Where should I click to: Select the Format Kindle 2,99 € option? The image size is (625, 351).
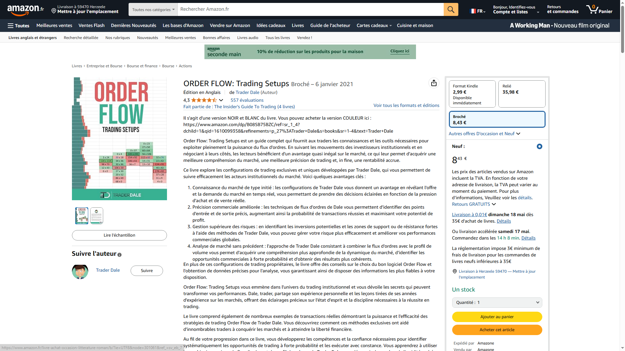[472, 94]
